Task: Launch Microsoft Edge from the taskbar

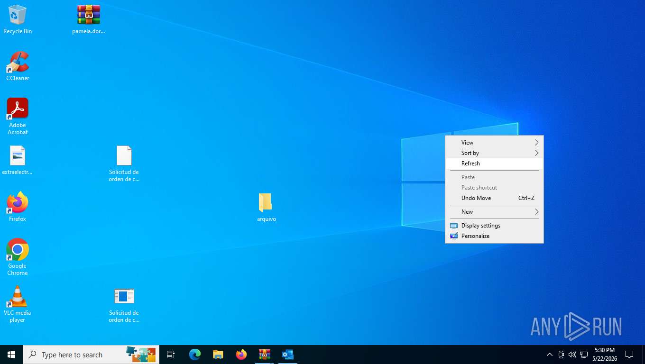Action: click(195, 355)
